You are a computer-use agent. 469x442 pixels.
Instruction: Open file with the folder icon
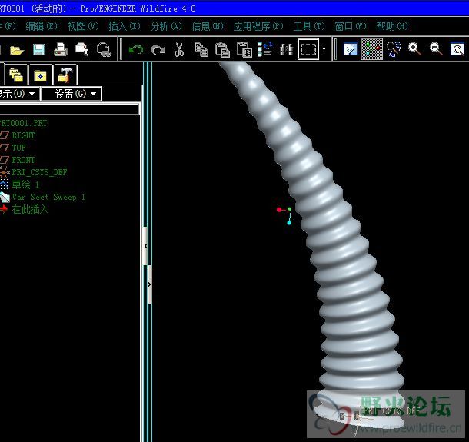pyautogui.click(x=17, y=50)
